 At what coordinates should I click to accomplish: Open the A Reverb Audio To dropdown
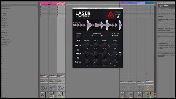coord(124,83)
